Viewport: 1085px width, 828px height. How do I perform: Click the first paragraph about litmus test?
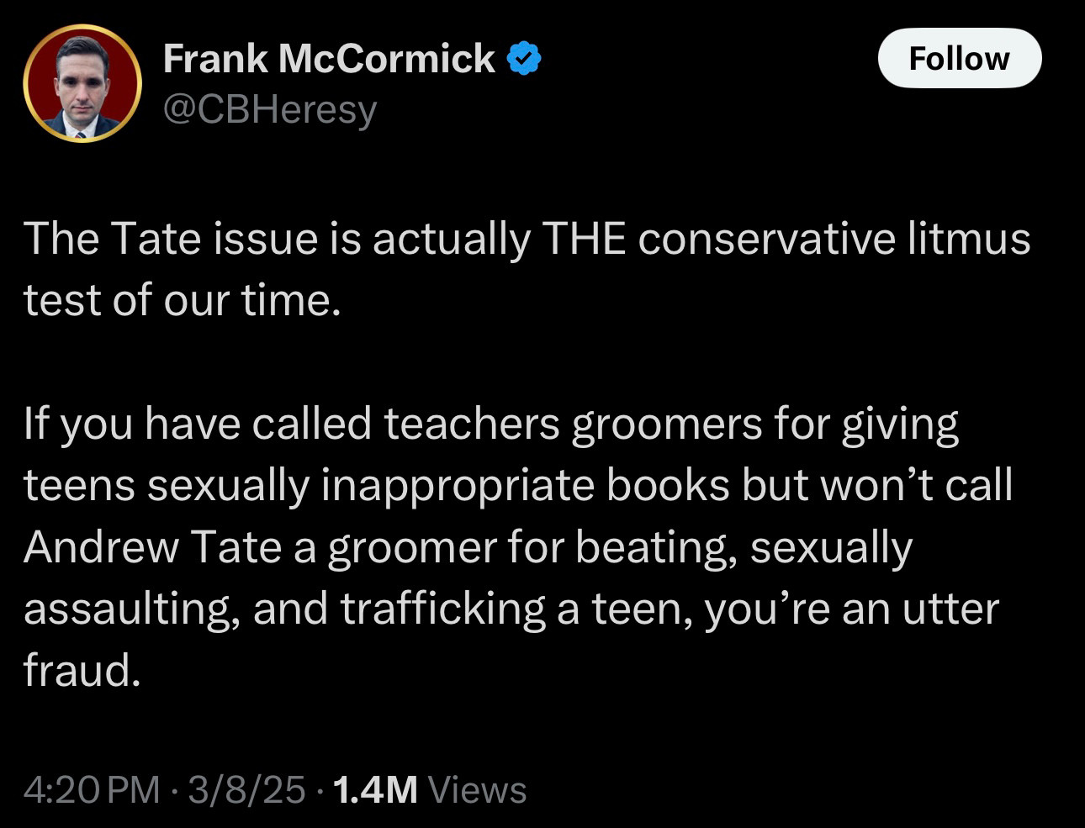[x=527, y=269]
